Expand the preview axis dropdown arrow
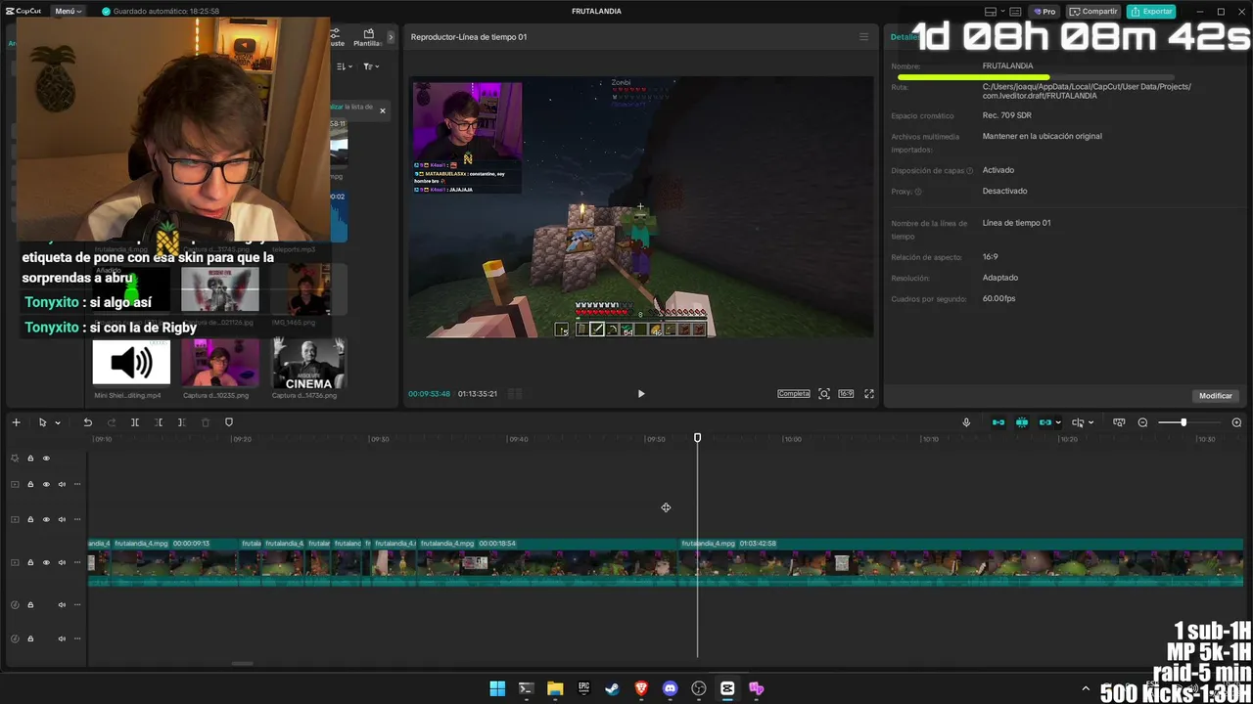Viewport: 1253px width, 704px height. tap(1091, 423)
